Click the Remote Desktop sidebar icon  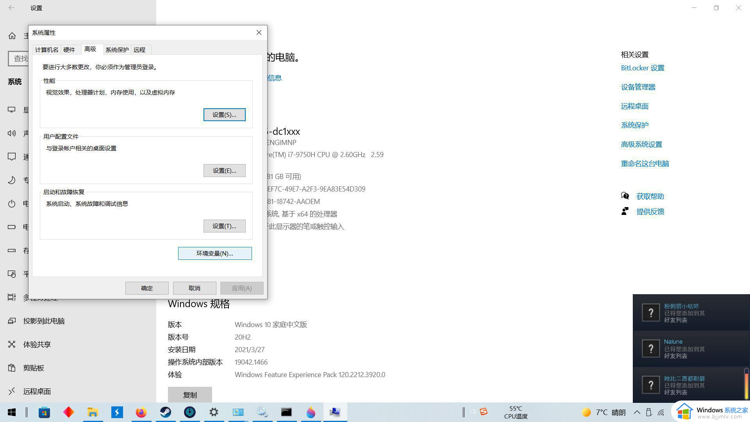pyautogui.click(x=12, y=391)
